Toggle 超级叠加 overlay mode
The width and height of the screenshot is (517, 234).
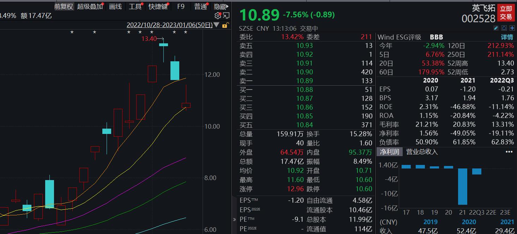click(90, 6)
